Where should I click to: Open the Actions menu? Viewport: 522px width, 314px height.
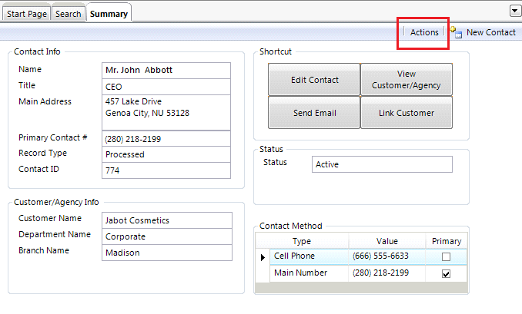pyautogui.click(x=424, y=32)
